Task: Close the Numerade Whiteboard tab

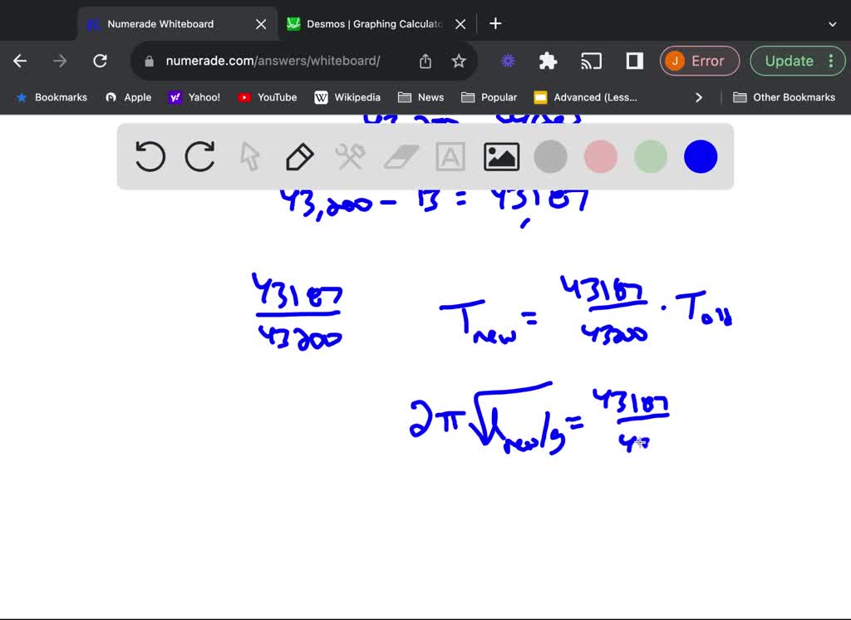Action: [x=261, y=24]
